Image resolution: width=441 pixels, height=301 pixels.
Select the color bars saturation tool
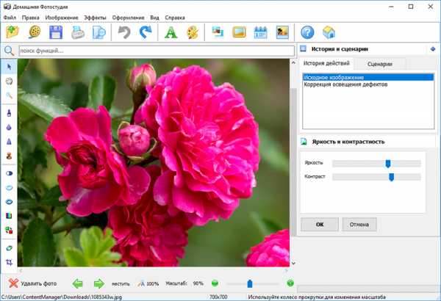point(9,216)
